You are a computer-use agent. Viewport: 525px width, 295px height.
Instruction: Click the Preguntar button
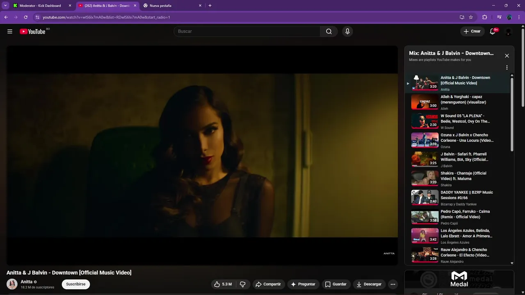[x=303, y=284]
